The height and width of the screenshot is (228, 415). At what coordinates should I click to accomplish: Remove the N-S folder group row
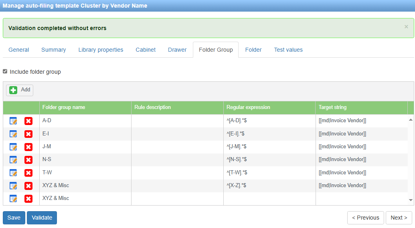click(x=28, y=160)
